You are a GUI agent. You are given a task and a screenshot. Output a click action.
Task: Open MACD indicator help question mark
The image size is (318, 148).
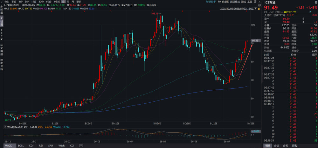pos(5,127)
